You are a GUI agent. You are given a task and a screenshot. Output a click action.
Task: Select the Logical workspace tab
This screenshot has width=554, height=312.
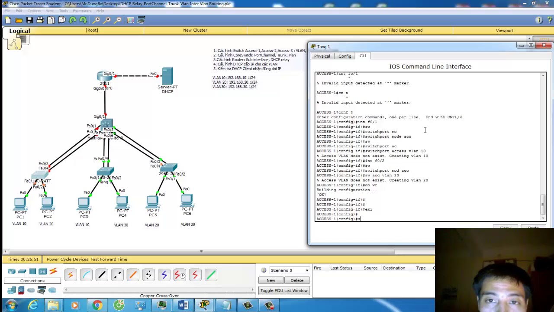pyautogui.click(x=19, y=31)
